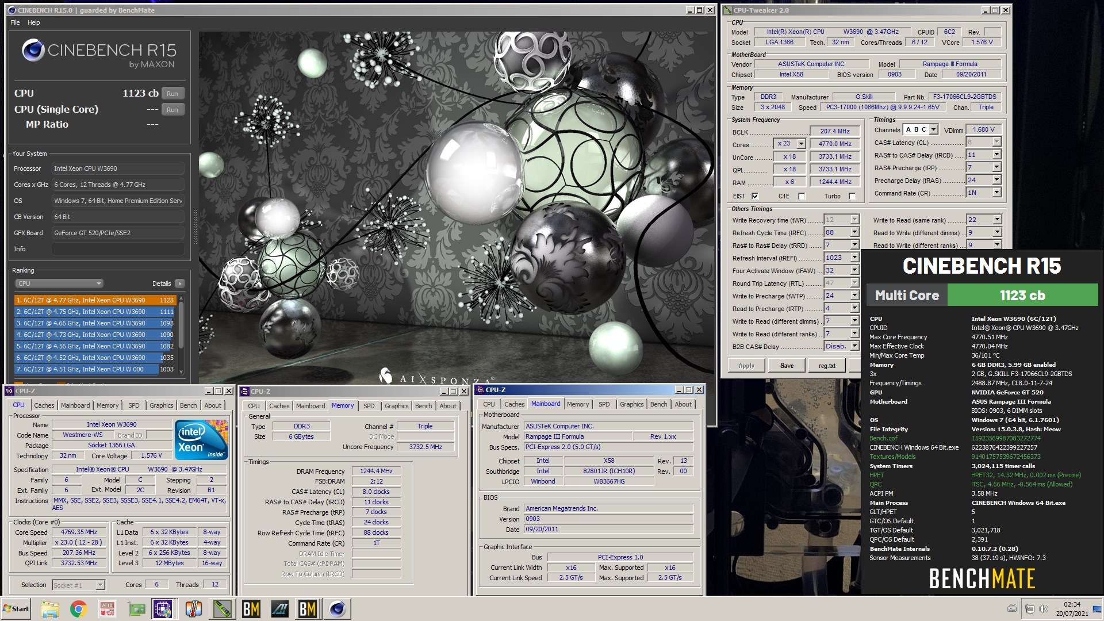This screenshot has height=621, width=1104.
Task: Enable the Turbo checkbox in CPU-Tweaker
Action: (x=852, y=196)
